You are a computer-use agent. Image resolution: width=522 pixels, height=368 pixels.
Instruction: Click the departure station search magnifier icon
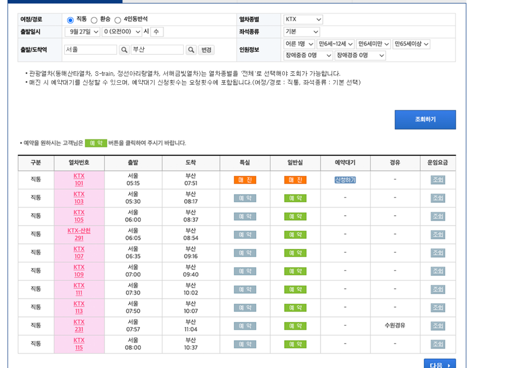coord(124,50)
